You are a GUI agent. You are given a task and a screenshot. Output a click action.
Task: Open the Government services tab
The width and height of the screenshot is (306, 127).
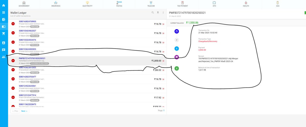[x=24, y=4]
